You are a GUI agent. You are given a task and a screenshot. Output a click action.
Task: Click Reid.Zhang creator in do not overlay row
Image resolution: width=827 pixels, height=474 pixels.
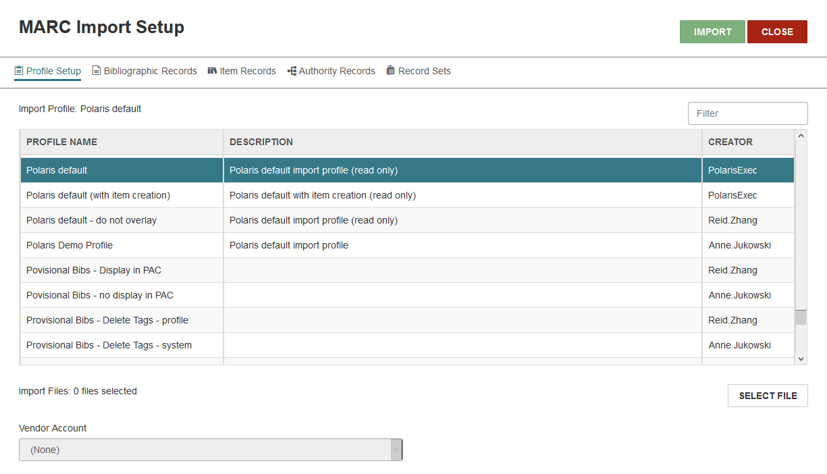point(732,220)
